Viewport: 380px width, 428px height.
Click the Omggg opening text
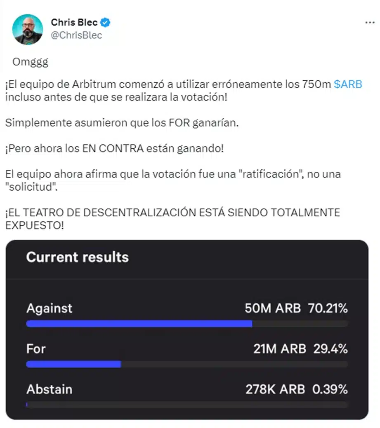(x=30, y=62)
